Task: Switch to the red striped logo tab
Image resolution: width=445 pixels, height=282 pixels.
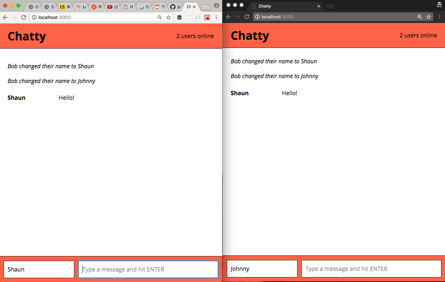Action: point(81,7)
